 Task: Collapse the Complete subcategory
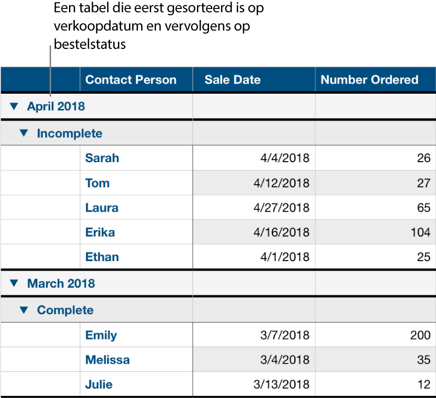click(24, 310)
